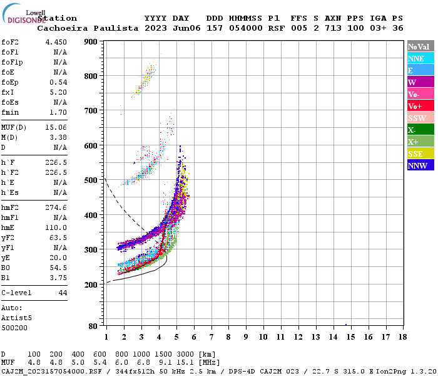The width and height of the screenshot is (438, 376).
Task: Click the time stamp 054000
Action: pyautogui.click(x=246, y=28)
